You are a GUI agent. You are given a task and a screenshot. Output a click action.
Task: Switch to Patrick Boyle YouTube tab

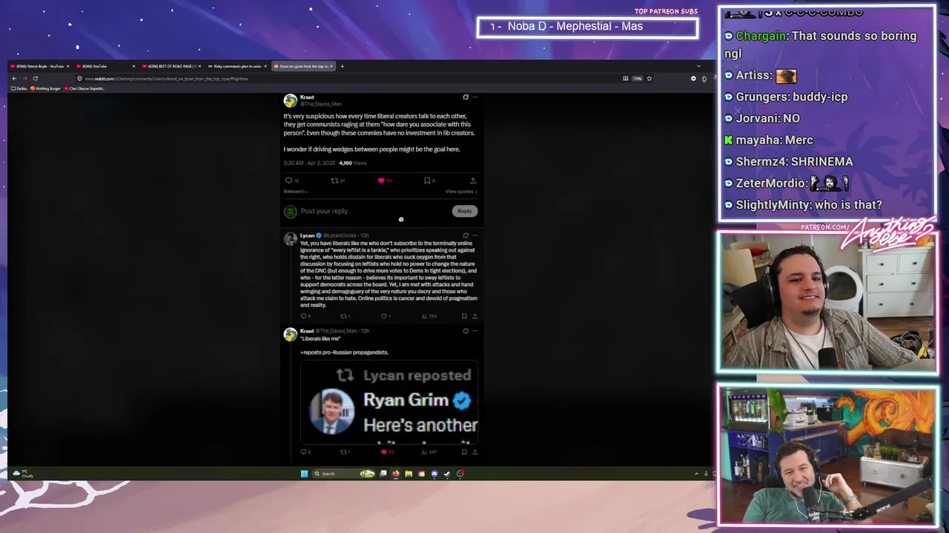tap(39, 66)
